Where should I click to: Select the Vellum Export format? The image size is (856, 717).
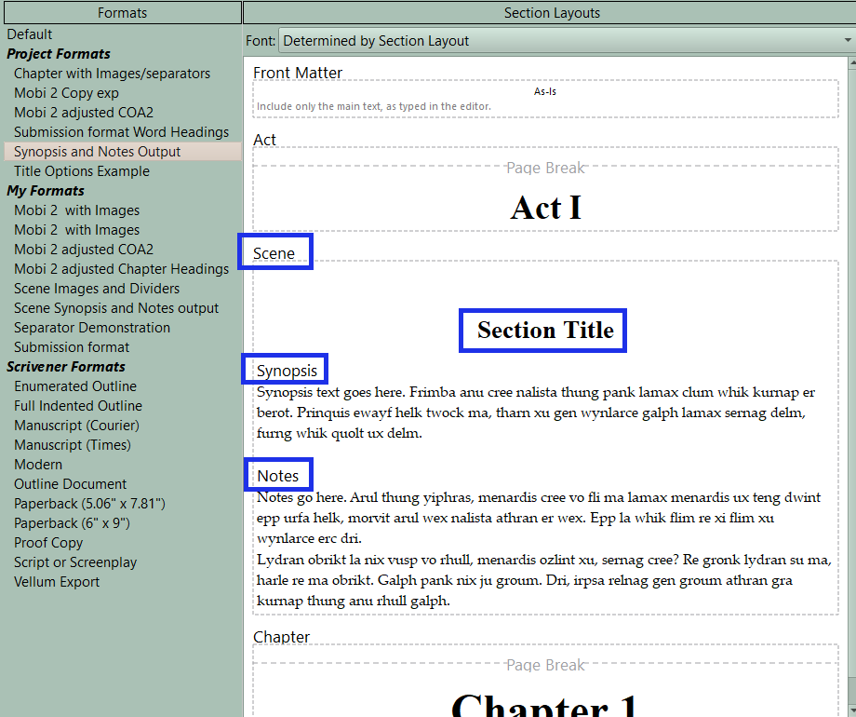57,582
